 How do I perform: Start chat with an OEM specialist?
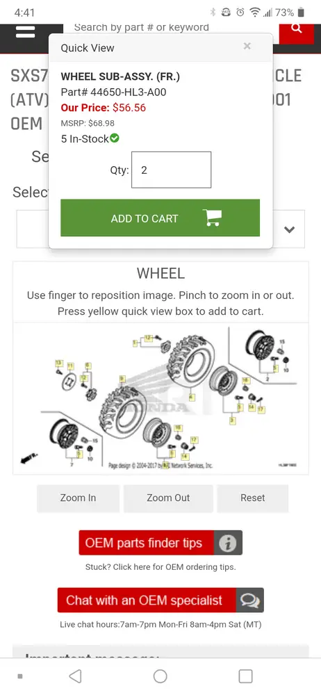click(147, 600)
